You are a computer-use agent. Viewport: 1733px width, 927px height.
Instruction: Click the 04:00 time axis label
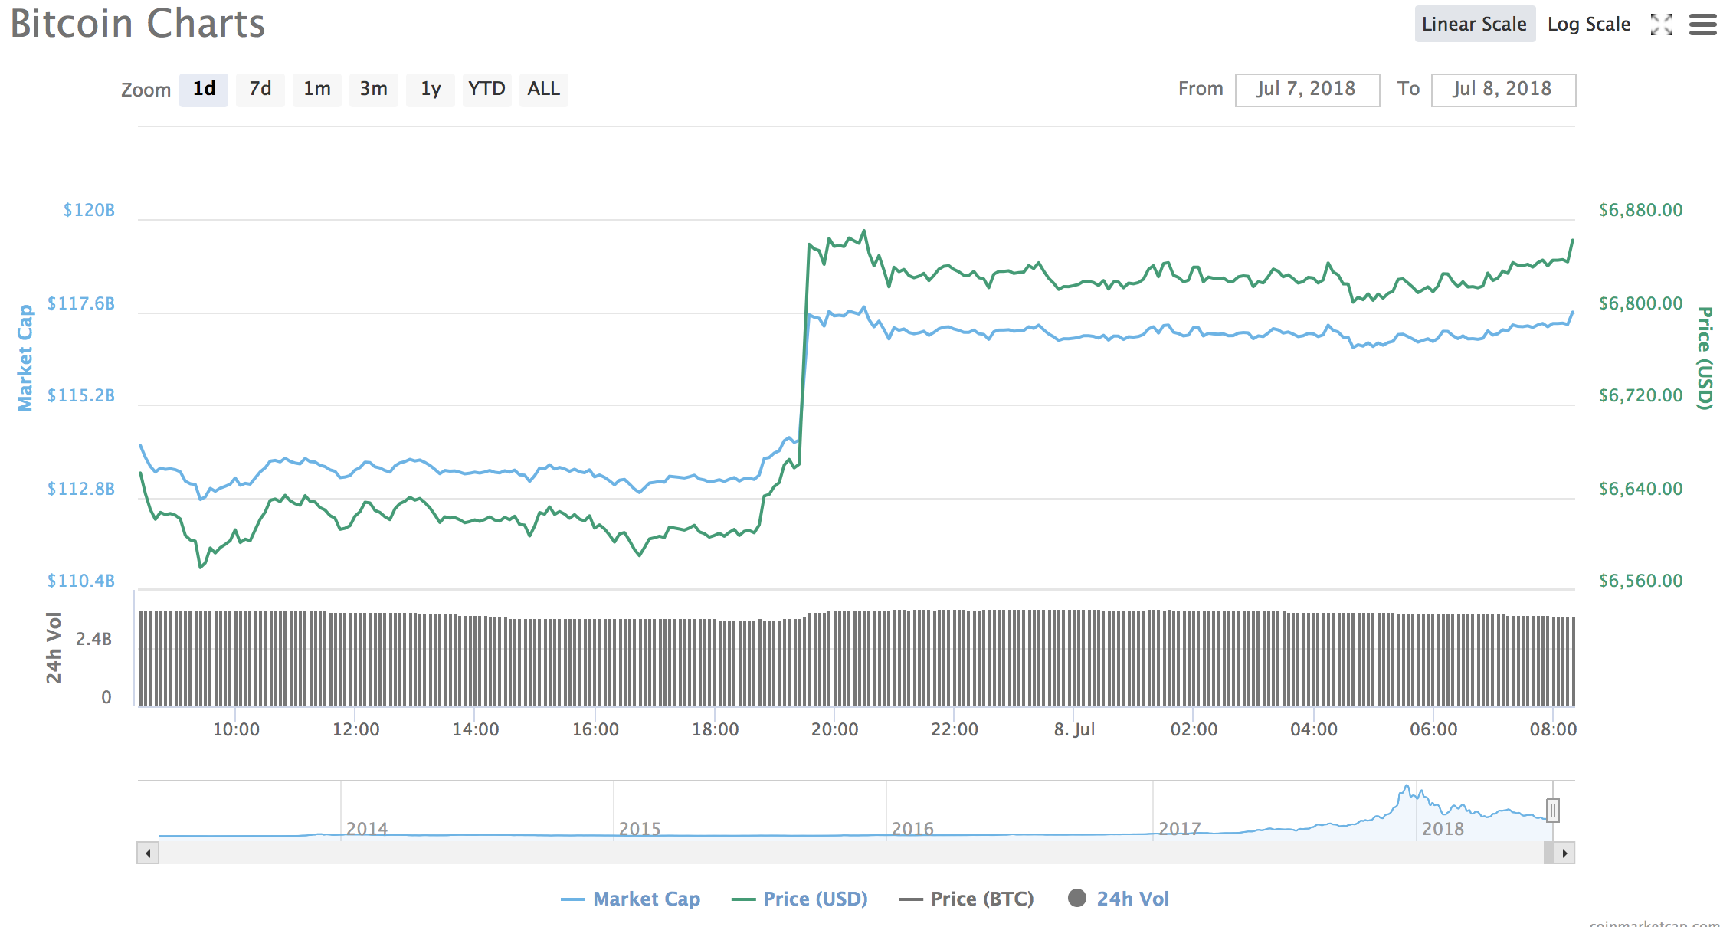pos(1313,729)
